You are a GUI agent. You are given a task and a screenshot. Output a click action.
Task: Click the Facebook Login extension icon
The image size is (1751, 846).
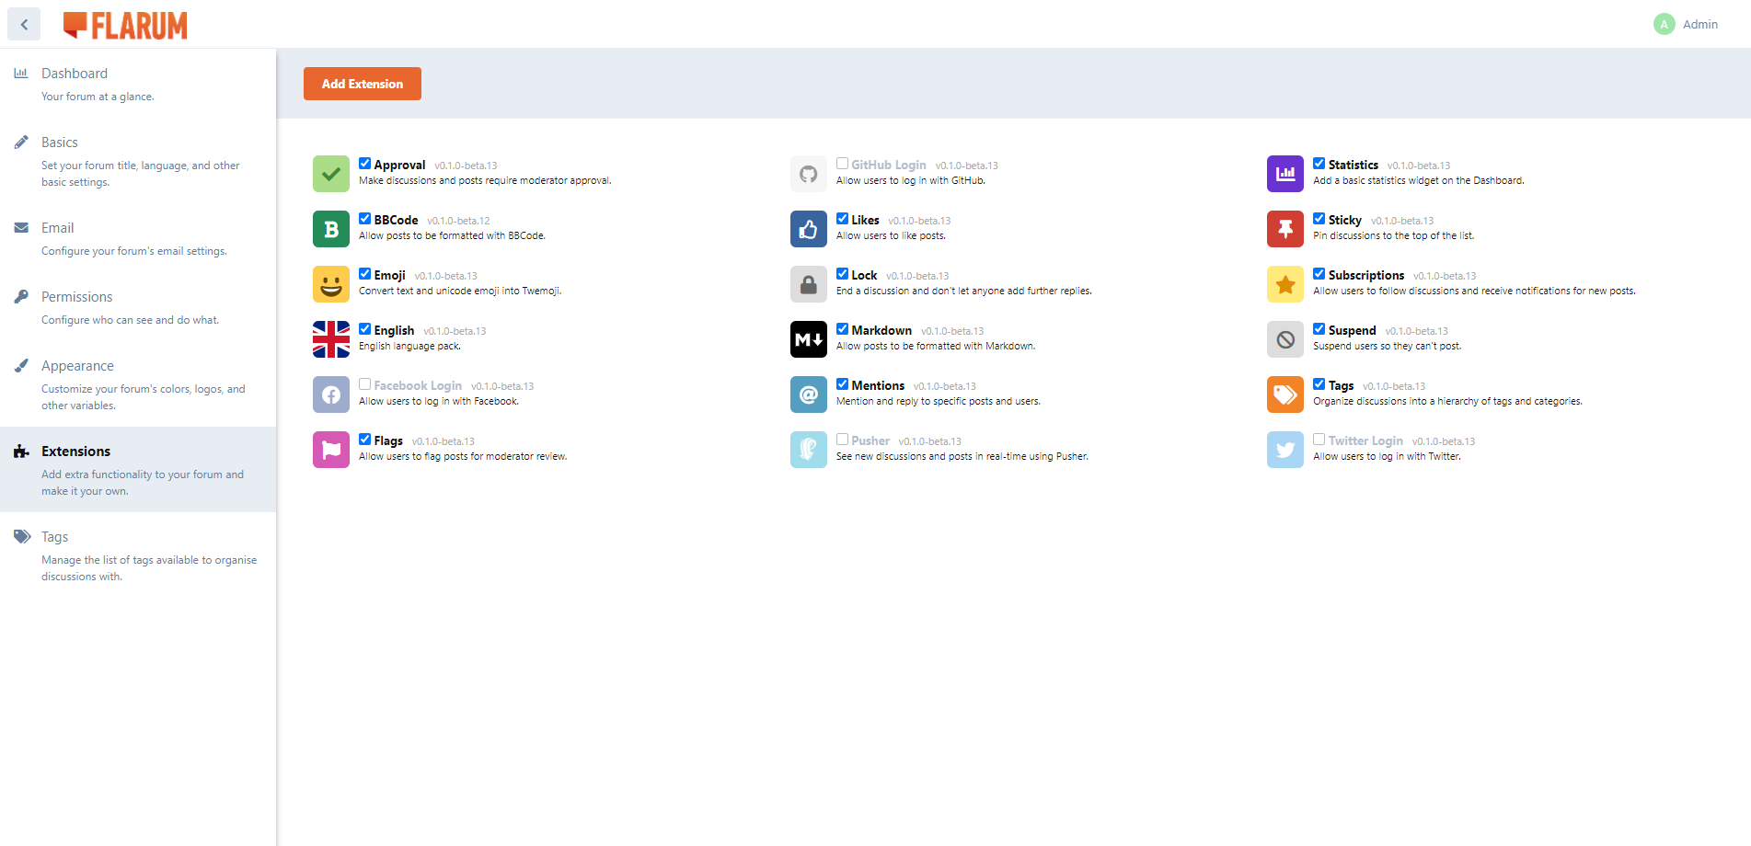pos(331,394)
